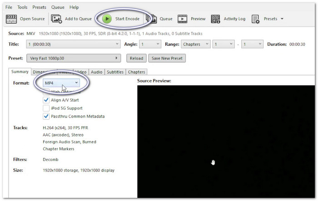Expand the Preset Very Fast 1080p30 selector

pyautogui.click(x=74, y=58)
